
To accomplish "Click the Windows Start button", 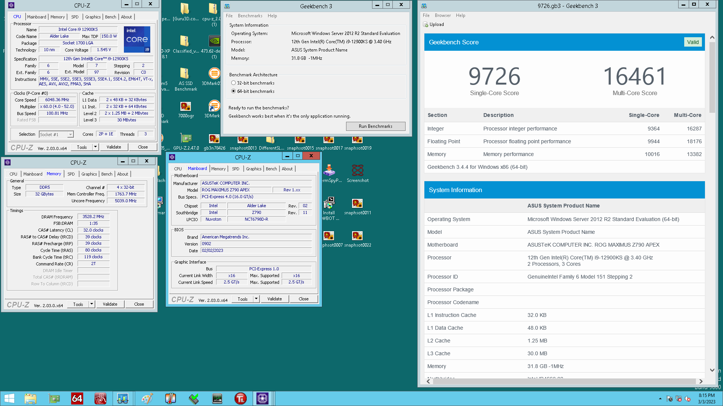I will (9, 398).
